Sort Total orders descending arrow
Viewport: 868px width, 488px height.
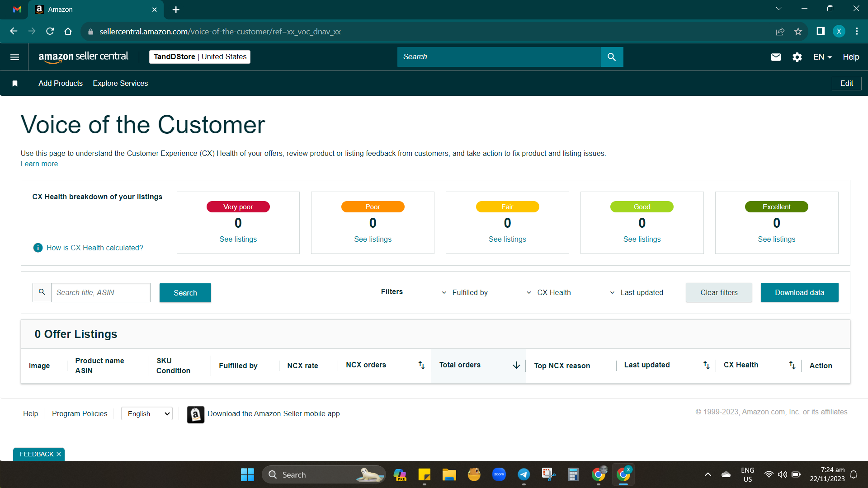(x=516, y=365)
